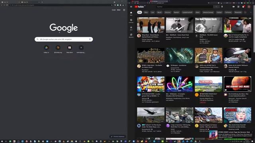255x143 pixels.
Task: Focus the YouTube search field
Action: (x=184, y=7)
